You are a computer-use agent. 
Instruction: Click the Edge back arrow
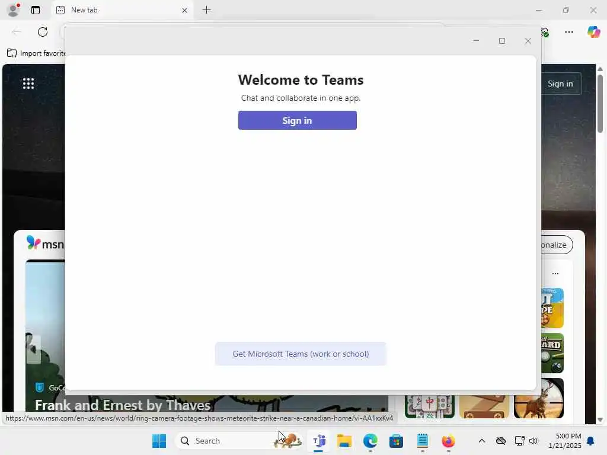pyautogui.click(x=17, y=32)
